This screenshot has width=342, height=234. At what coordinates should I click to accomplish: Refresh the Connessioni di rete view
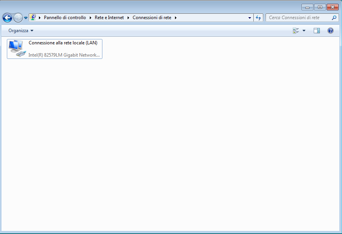[258, 18]
